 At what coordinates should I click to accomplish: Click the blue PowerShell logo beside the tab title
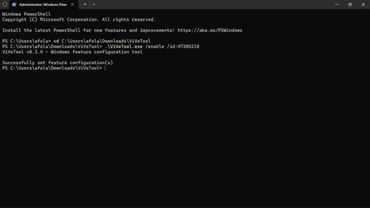pyautogui.click(x=14, y=4)
